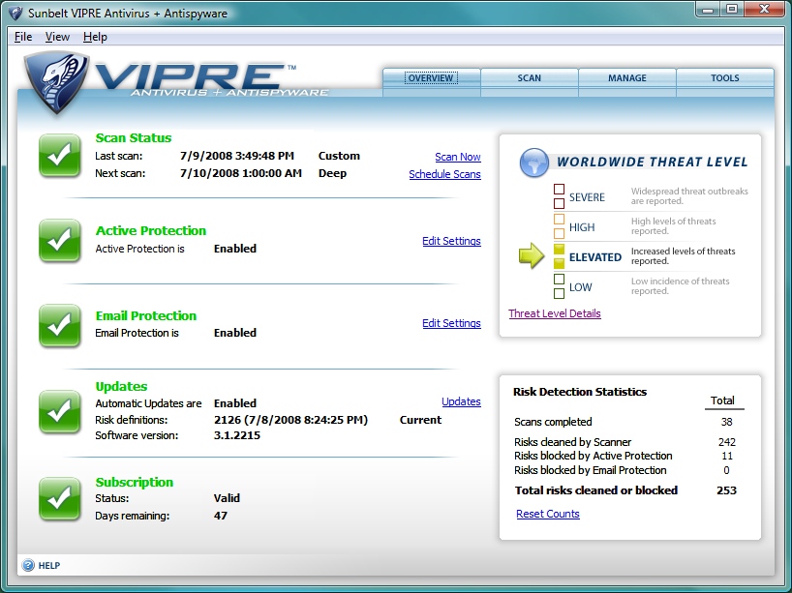This screenshot has height=593, width=792.
Task: Click the LOW green threat indicator squares
Action: point(560,286)
